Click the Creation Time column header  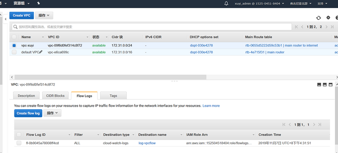[x=270, y=135]
